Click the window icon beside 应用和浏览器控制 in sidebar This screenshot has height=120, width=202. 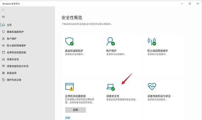(3, 52)
